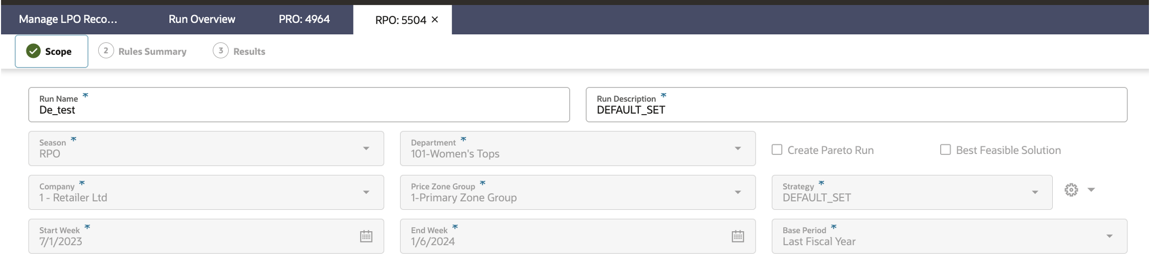Switch to the PRO: 4964 tab
1151x268 pixels.
coord(304,19)
